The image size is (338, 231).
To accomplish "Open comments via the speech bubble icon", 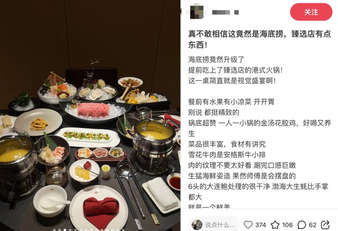I will pos(302,225).
